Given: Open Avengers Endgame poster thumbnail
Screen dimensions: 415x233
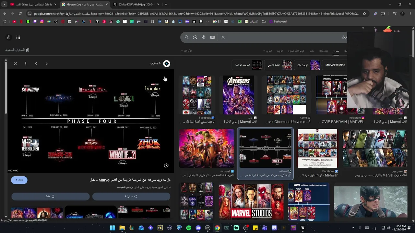Looking at the screenshot, I should tap(238, 95).
